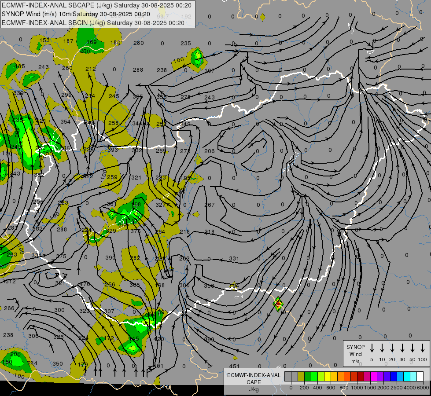Select the red CAPE hotspot diamond on map
Image resolution: width=431 pixels, height=396 pixels.
(x=278, y=304)
